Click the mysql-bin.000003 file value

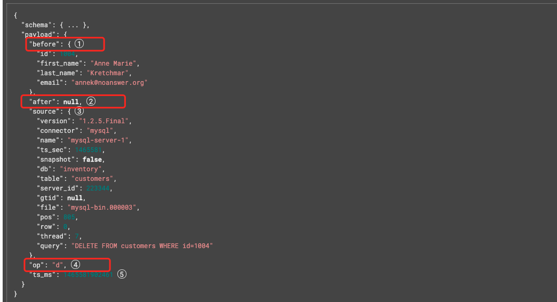102,207
